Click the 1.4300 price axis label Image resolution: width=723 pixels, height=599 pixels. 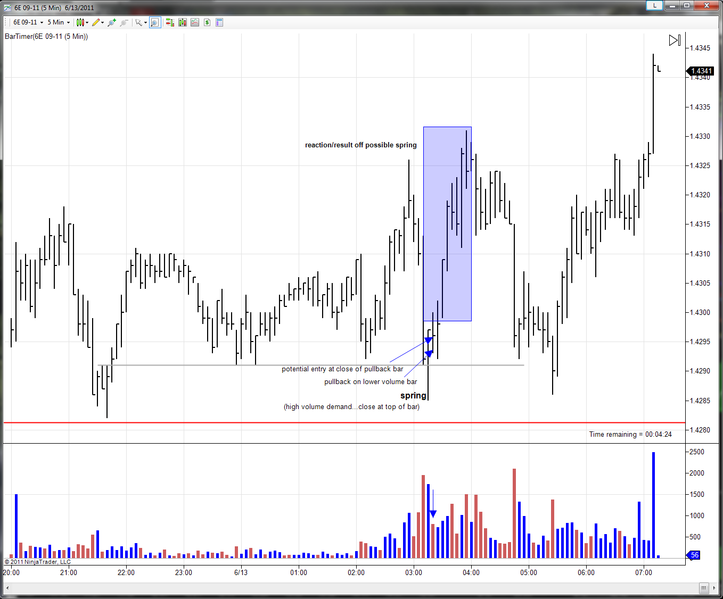(x=700, y=312)
